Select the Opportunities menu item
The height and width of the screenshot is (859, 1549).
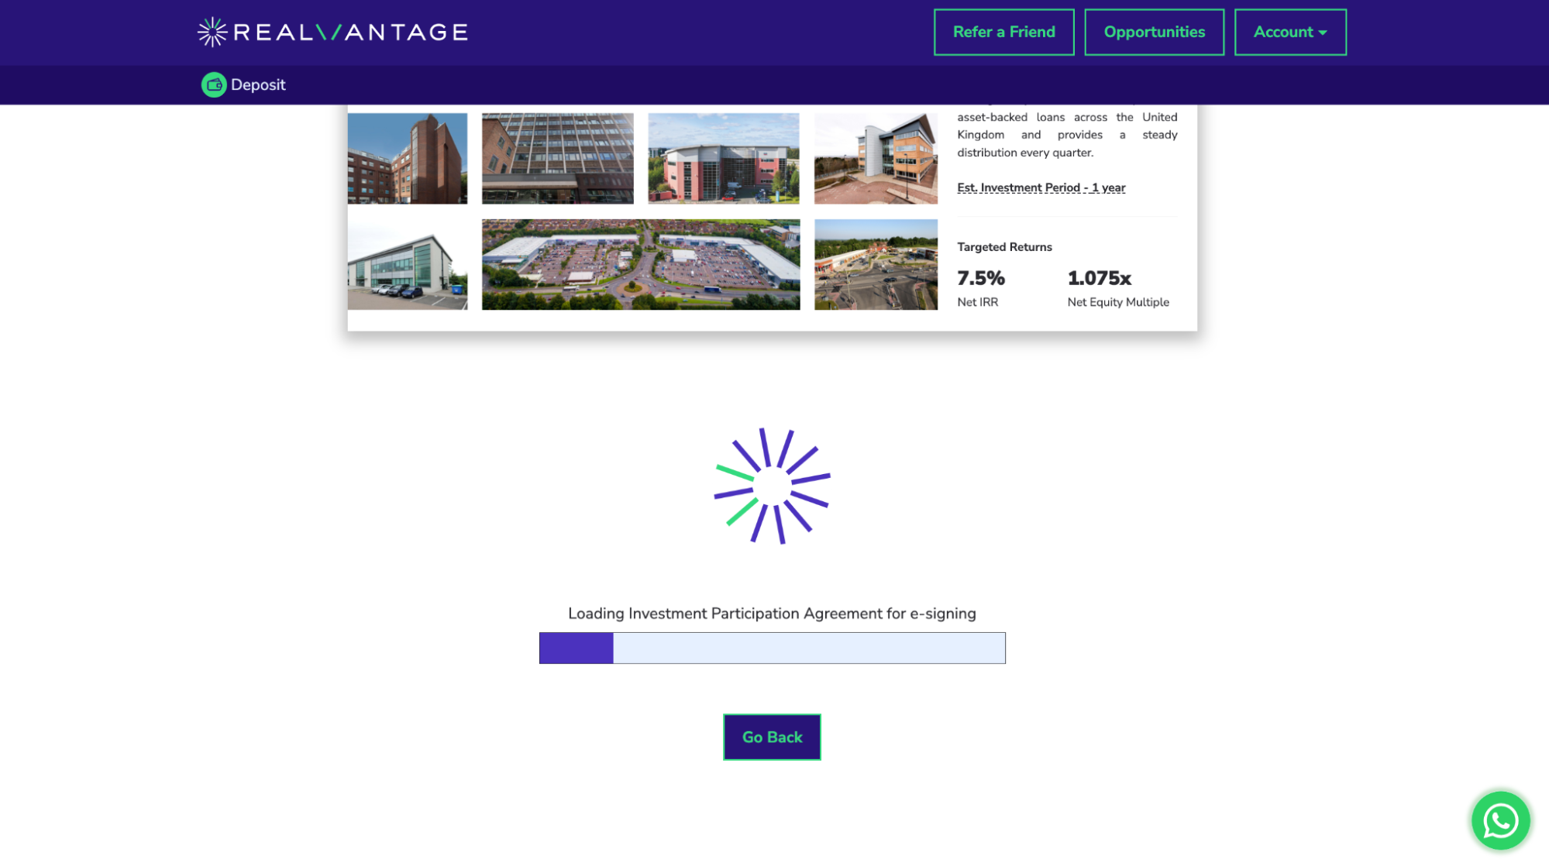point(1155,32)
